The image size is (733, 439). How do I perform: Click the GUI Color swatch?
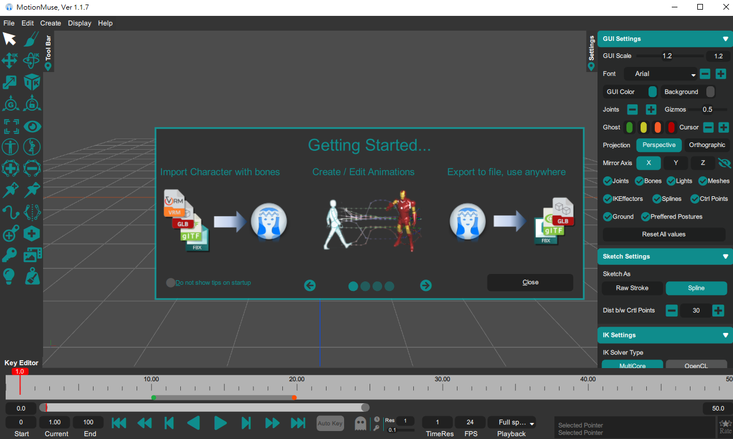click(x=653, y=92)
